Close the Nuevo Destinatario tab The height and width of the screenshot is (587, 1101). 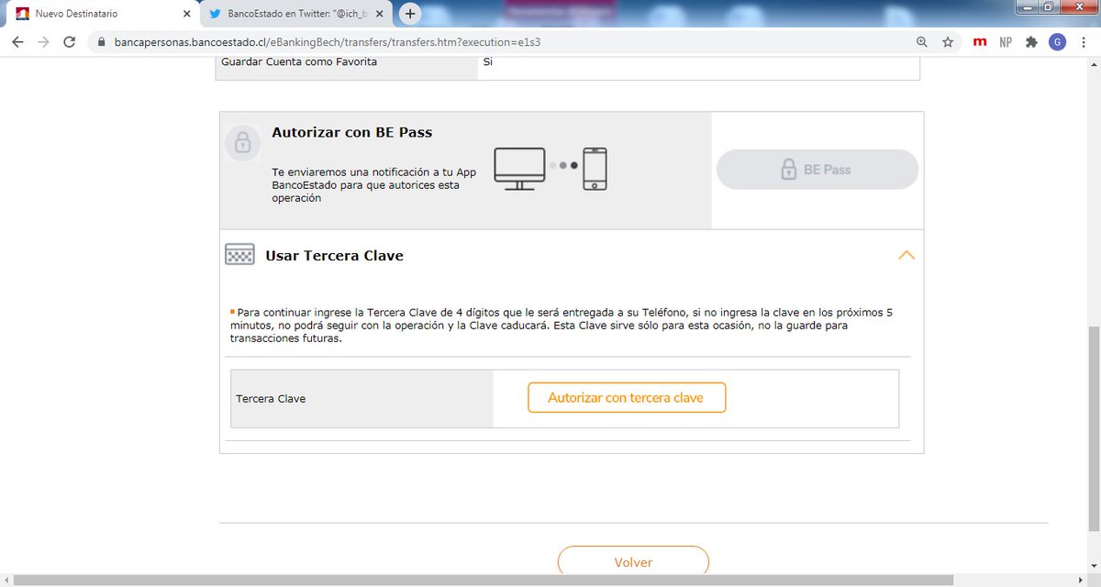187,14
